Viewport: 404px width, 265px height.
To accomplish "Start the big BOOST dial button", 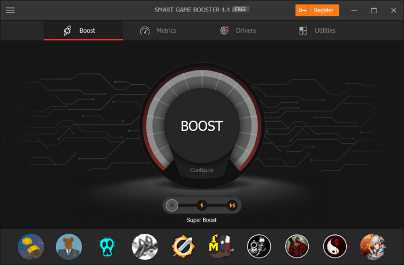I will (x=202, y=126).
